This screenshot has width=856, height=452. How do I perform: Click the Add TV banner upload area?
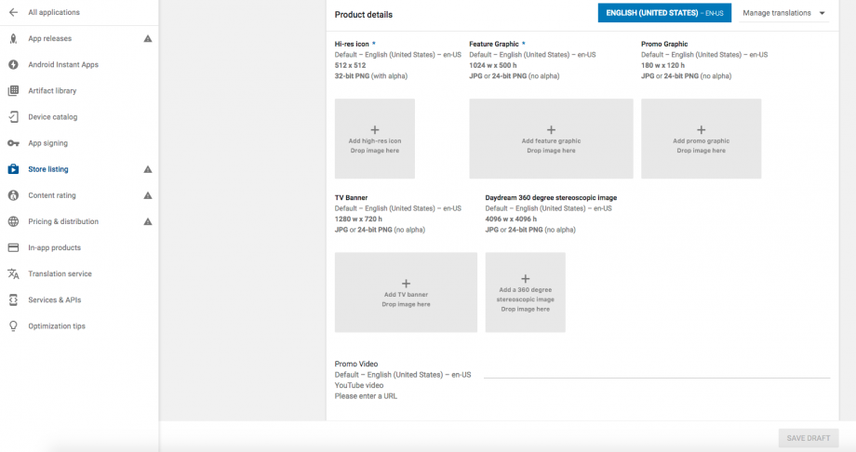(x=406, y=292)
